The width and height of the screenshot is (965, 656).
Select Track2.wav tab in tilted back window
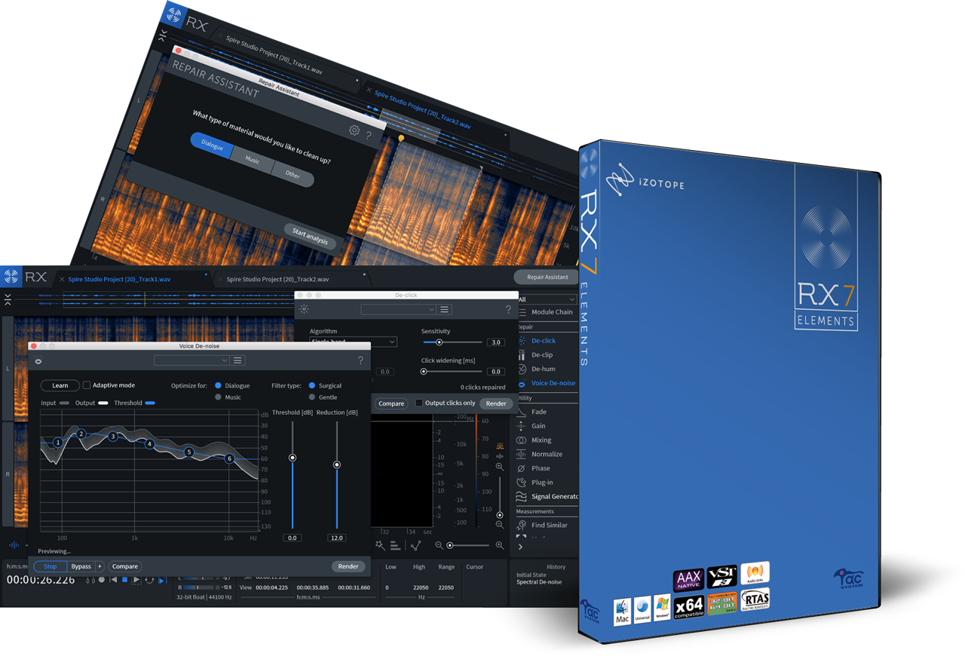pyautogui.click(x=422, y=110)
